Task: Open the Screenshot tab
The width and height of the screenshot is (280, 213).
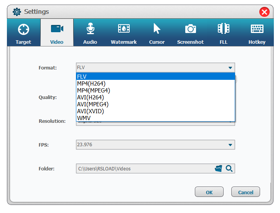Action: pyautogui.click(x=190, y=33)
